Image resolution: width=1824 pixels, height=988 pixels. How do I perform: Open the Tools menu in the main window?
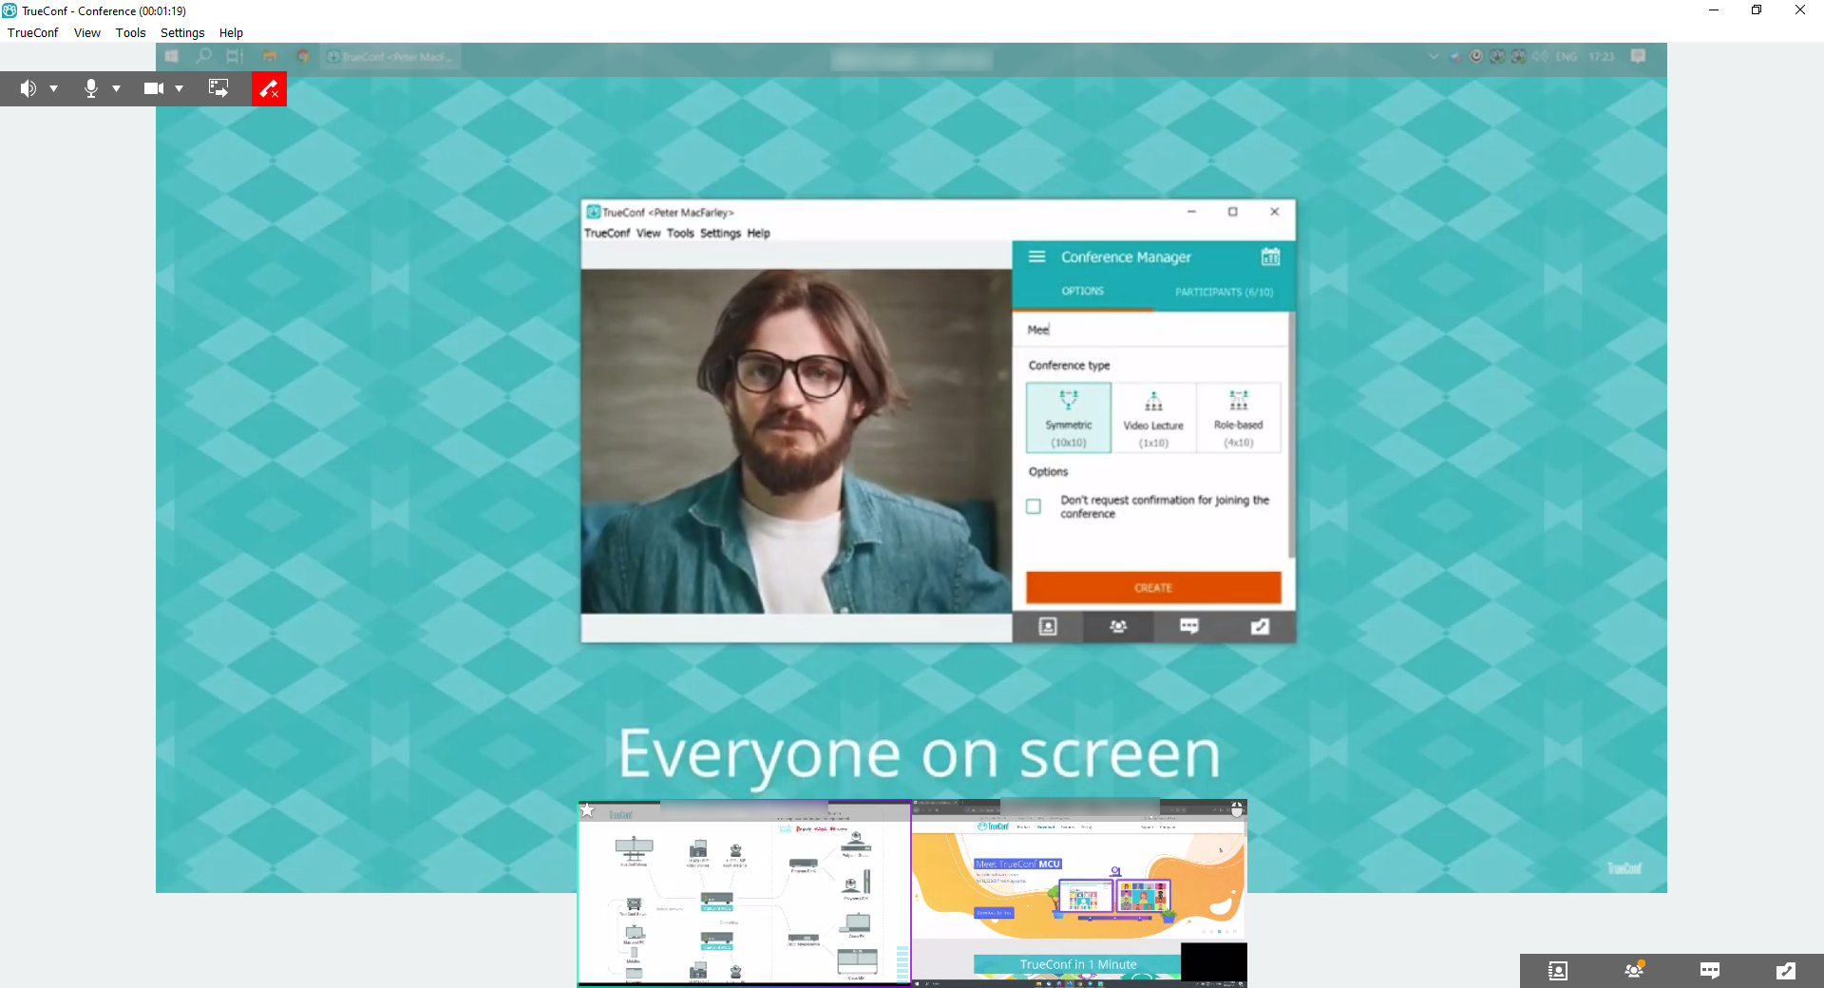pyautogui.click(x=131, y=32)
